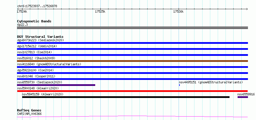Click the dgv1715e212 (Uddin2014) label

click(x=37, y=46)
